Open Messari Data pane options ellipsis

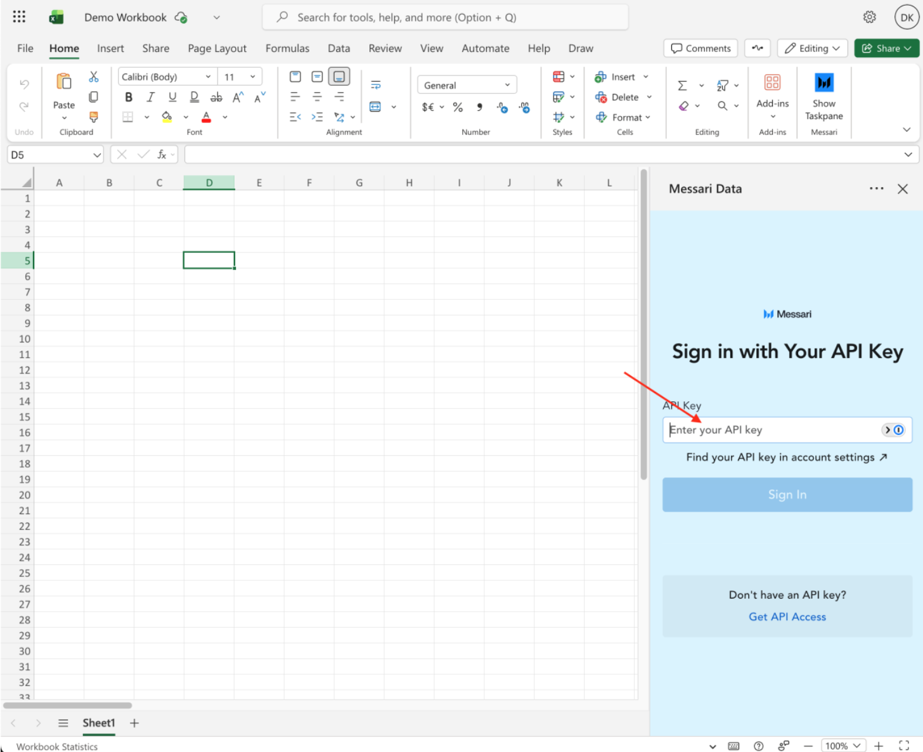(x=877, y=188)
